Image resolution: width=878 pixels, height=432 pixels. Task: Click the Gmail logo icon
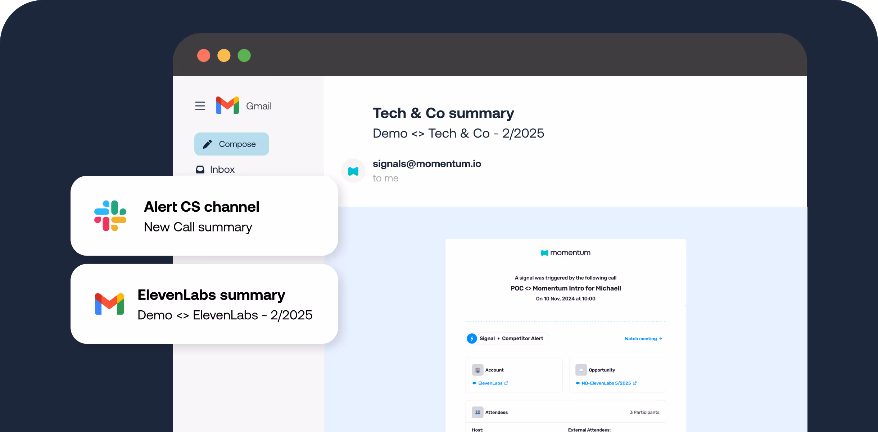coord(227,105)
